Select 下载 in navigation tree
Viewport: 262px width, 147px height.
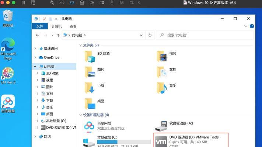click(47, 100)
